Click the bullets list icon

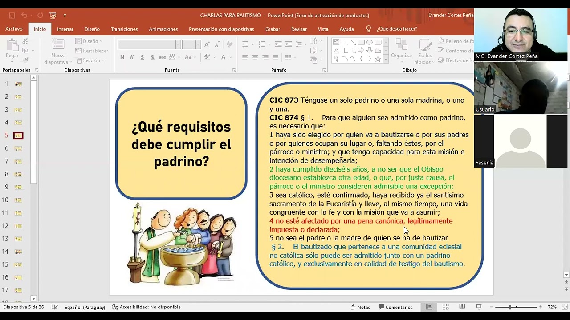(x=245, y=44)
